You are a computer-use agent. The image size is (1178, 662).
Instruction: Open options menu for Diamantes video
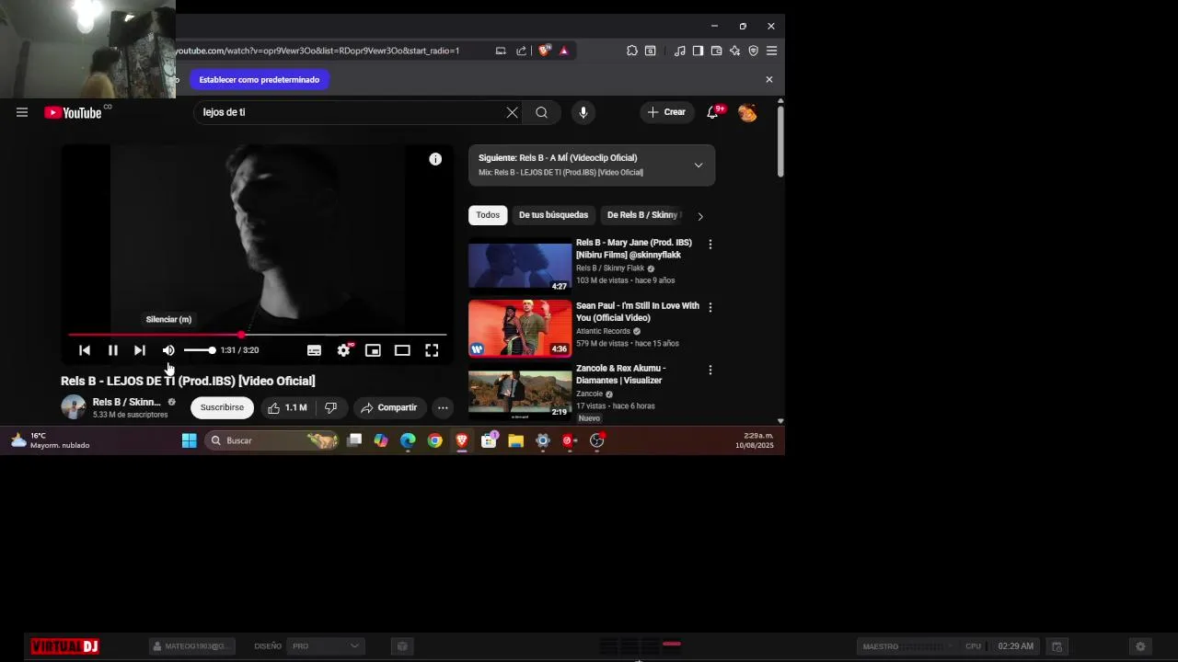click(710, 370)
